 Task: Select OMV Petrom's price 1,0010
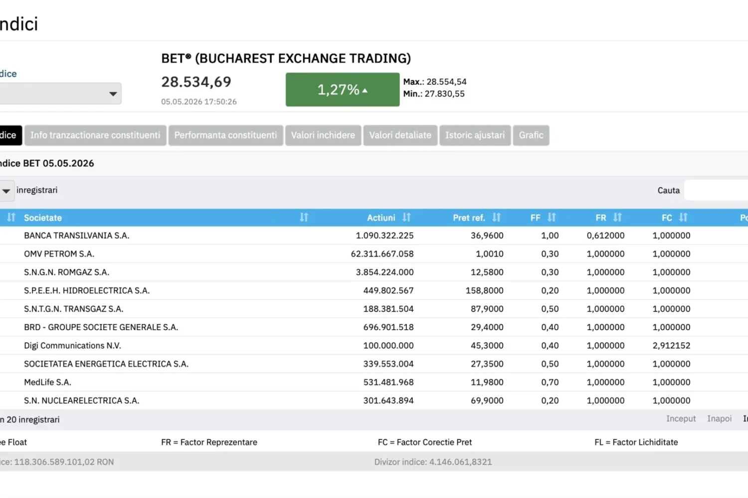coord(490,254)
